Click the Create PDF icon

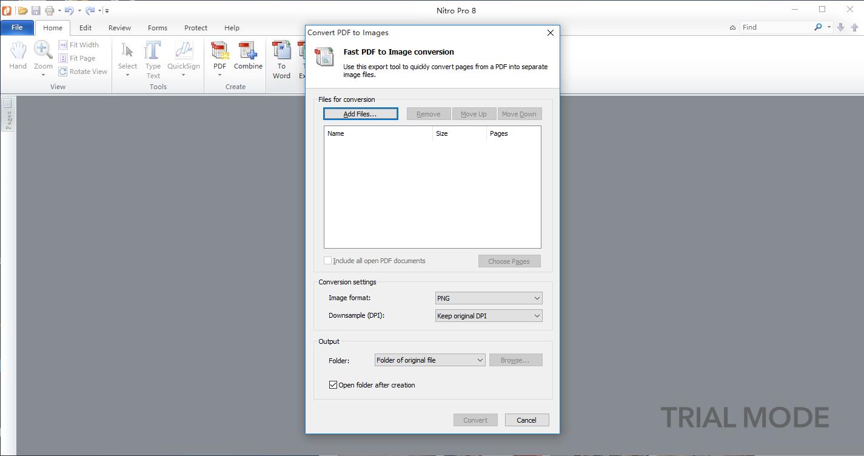(219, 51)
